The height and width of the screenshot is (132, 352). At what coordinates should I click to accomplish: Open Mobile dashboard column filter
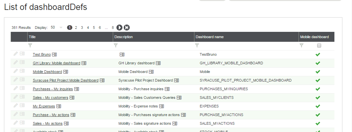tap(302, 45)
